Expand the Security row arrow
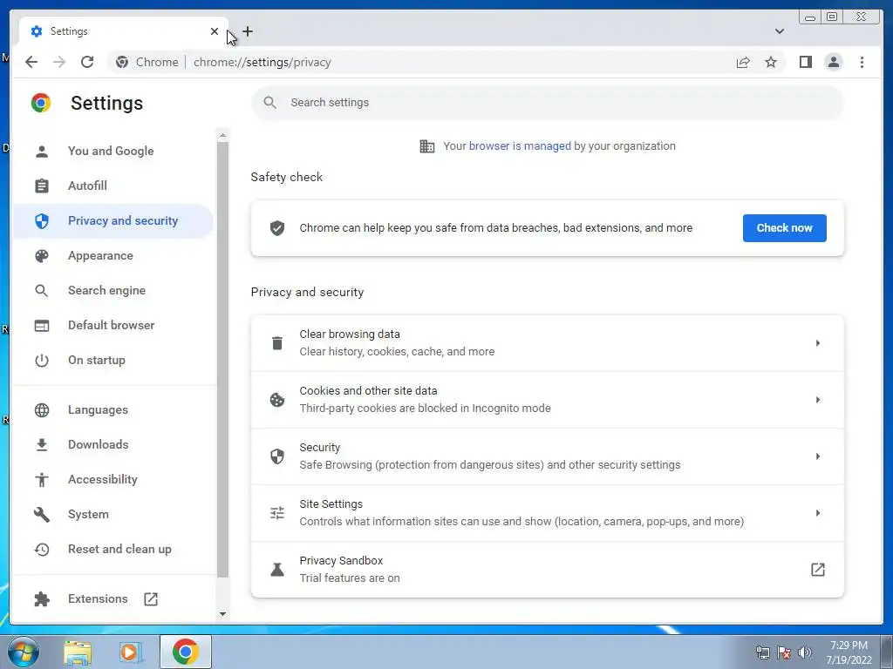Viewport: 893px width, 669px height. click(x=817, y=456)
